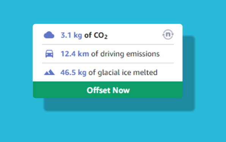Select the 3.1 kg value text
The height and width of the screenshot is (142, 226).
(x=71, y=35)
